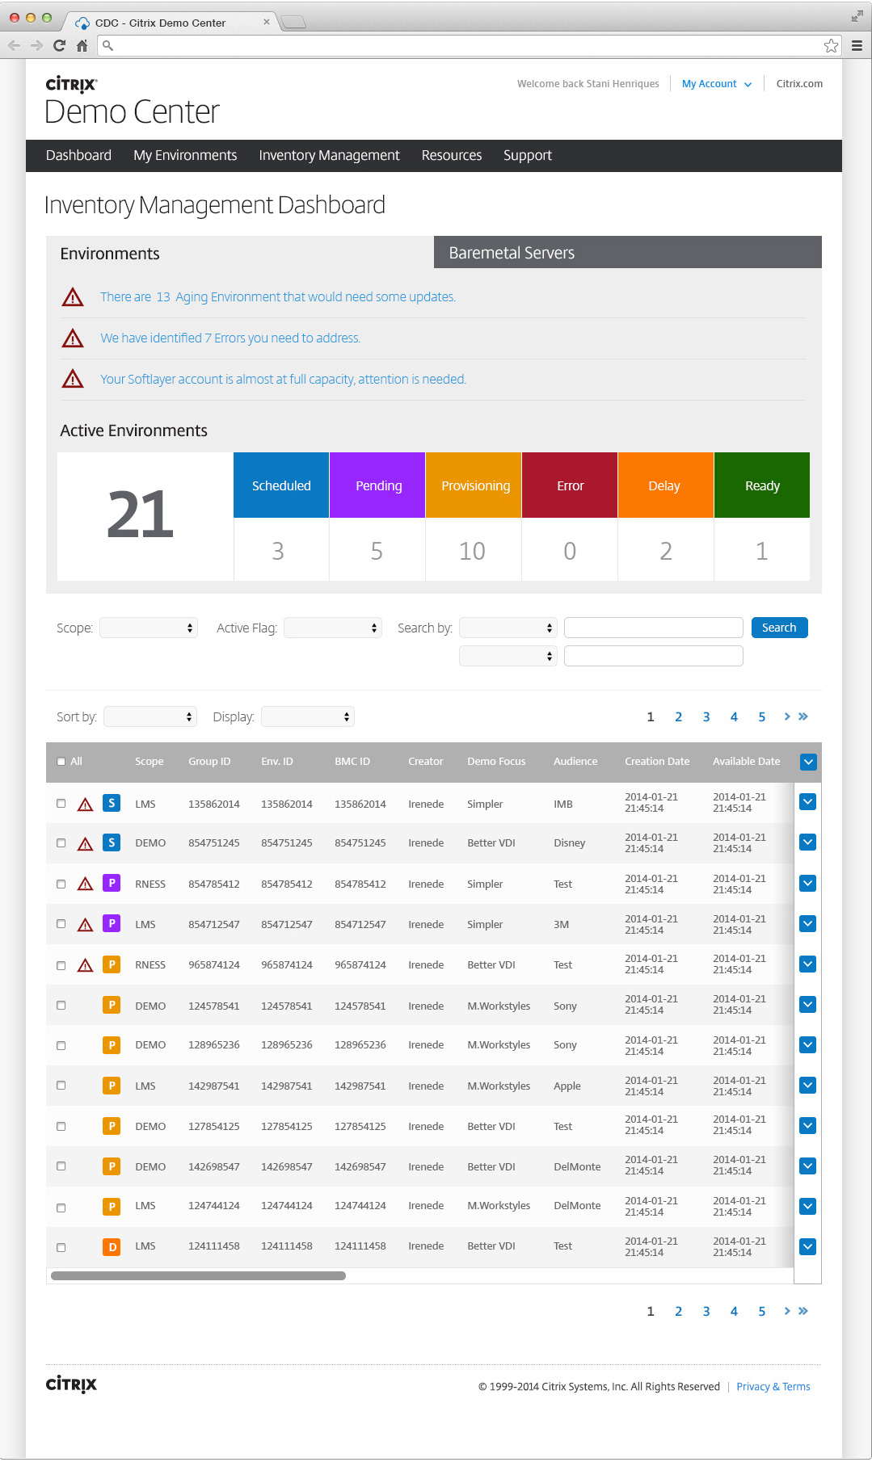Switch to the Baremetal Servers tab
The height and width of the screenshot is (1462, 872).
click(628, 252)
